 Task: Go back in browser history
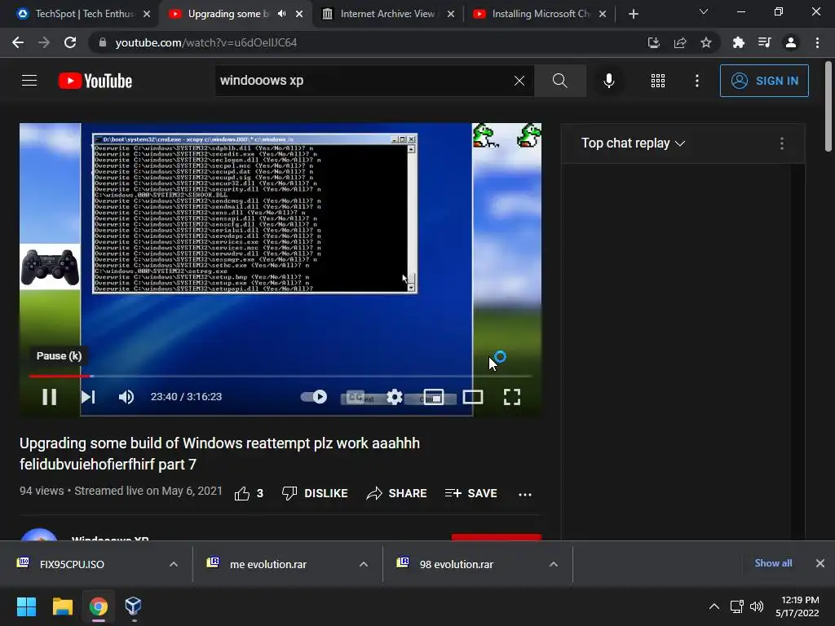(18, 42)
